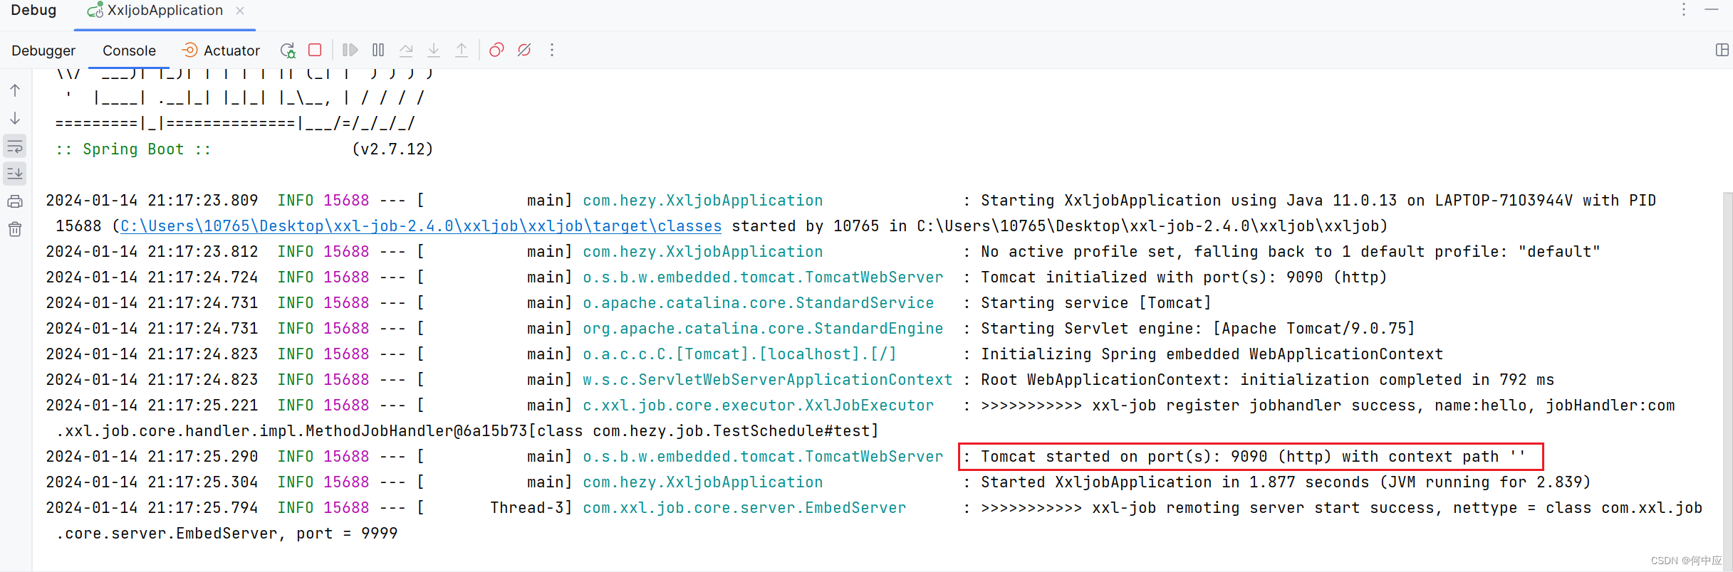
Task: Click 'com.xxl.job.core.server.EmbedServer' logger name
Action: (744, 508)
